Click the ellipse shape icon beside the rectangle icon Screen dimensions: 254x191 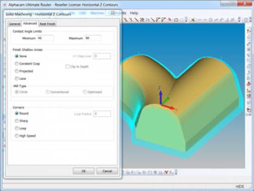[181, 20]
